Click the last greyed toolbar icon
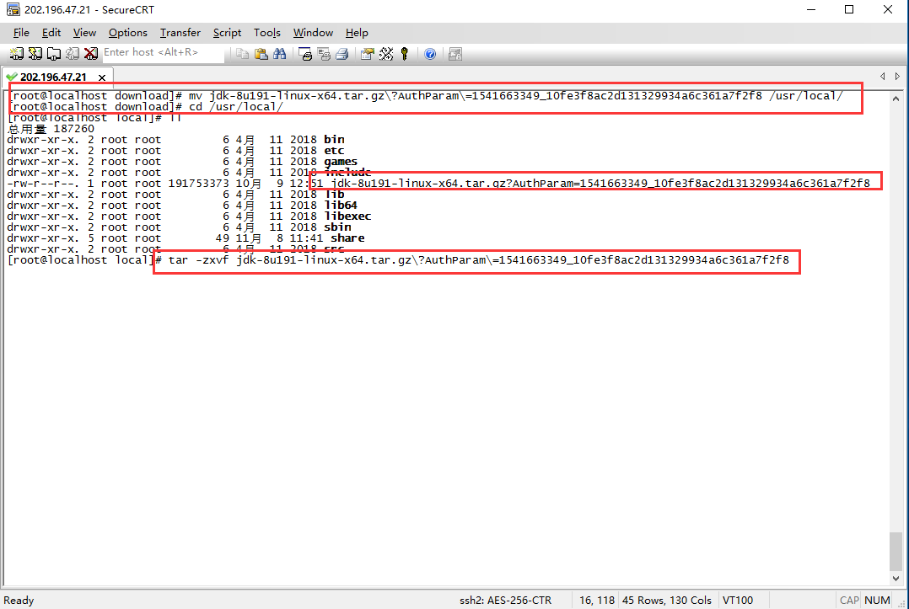The width and height of the screenshot is (909, 609). pyautogui.click(x=455, y=54)
